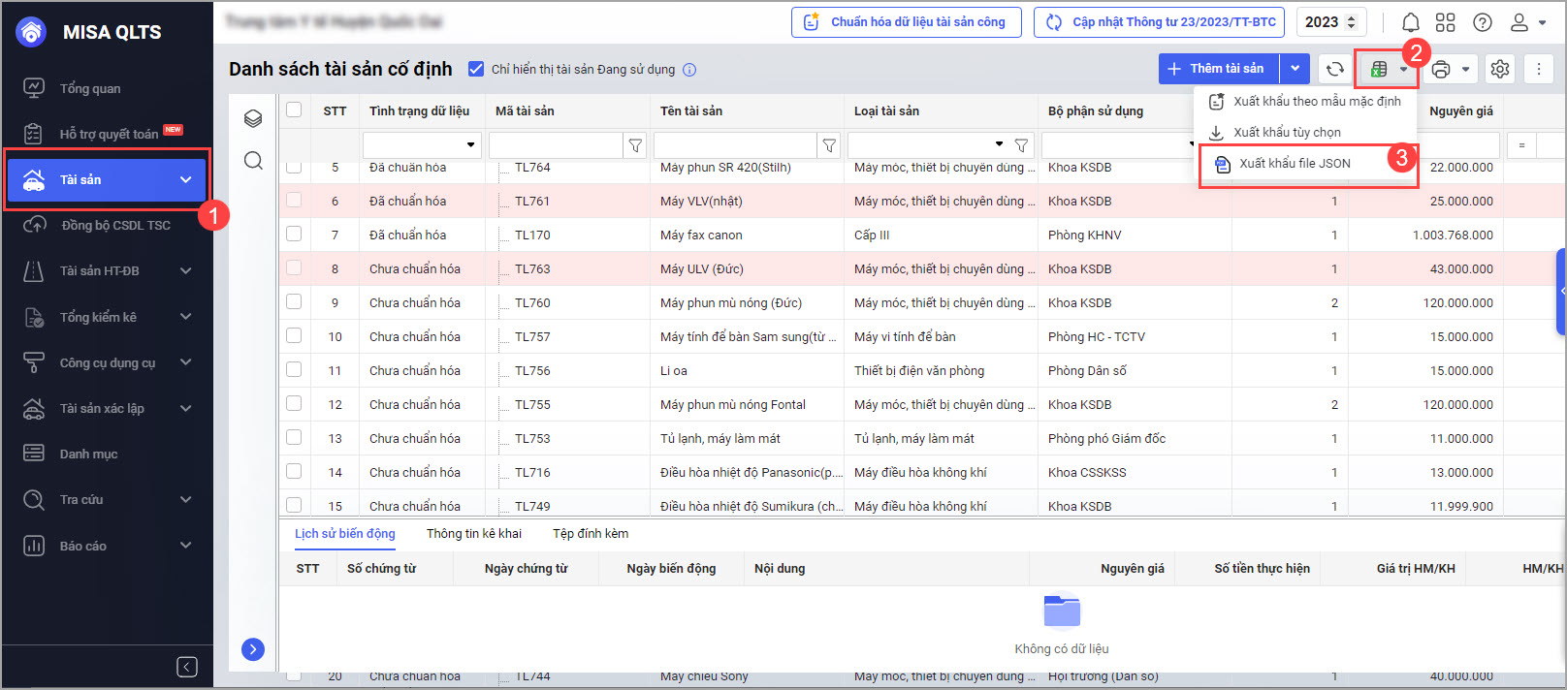
Task: Click the search magnifier in side panel
Action: [253, 160]
